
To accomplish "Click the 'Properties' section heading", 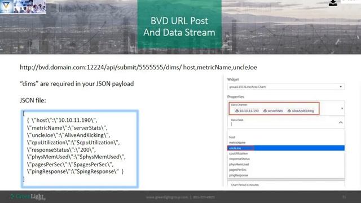I will point(236,97).
